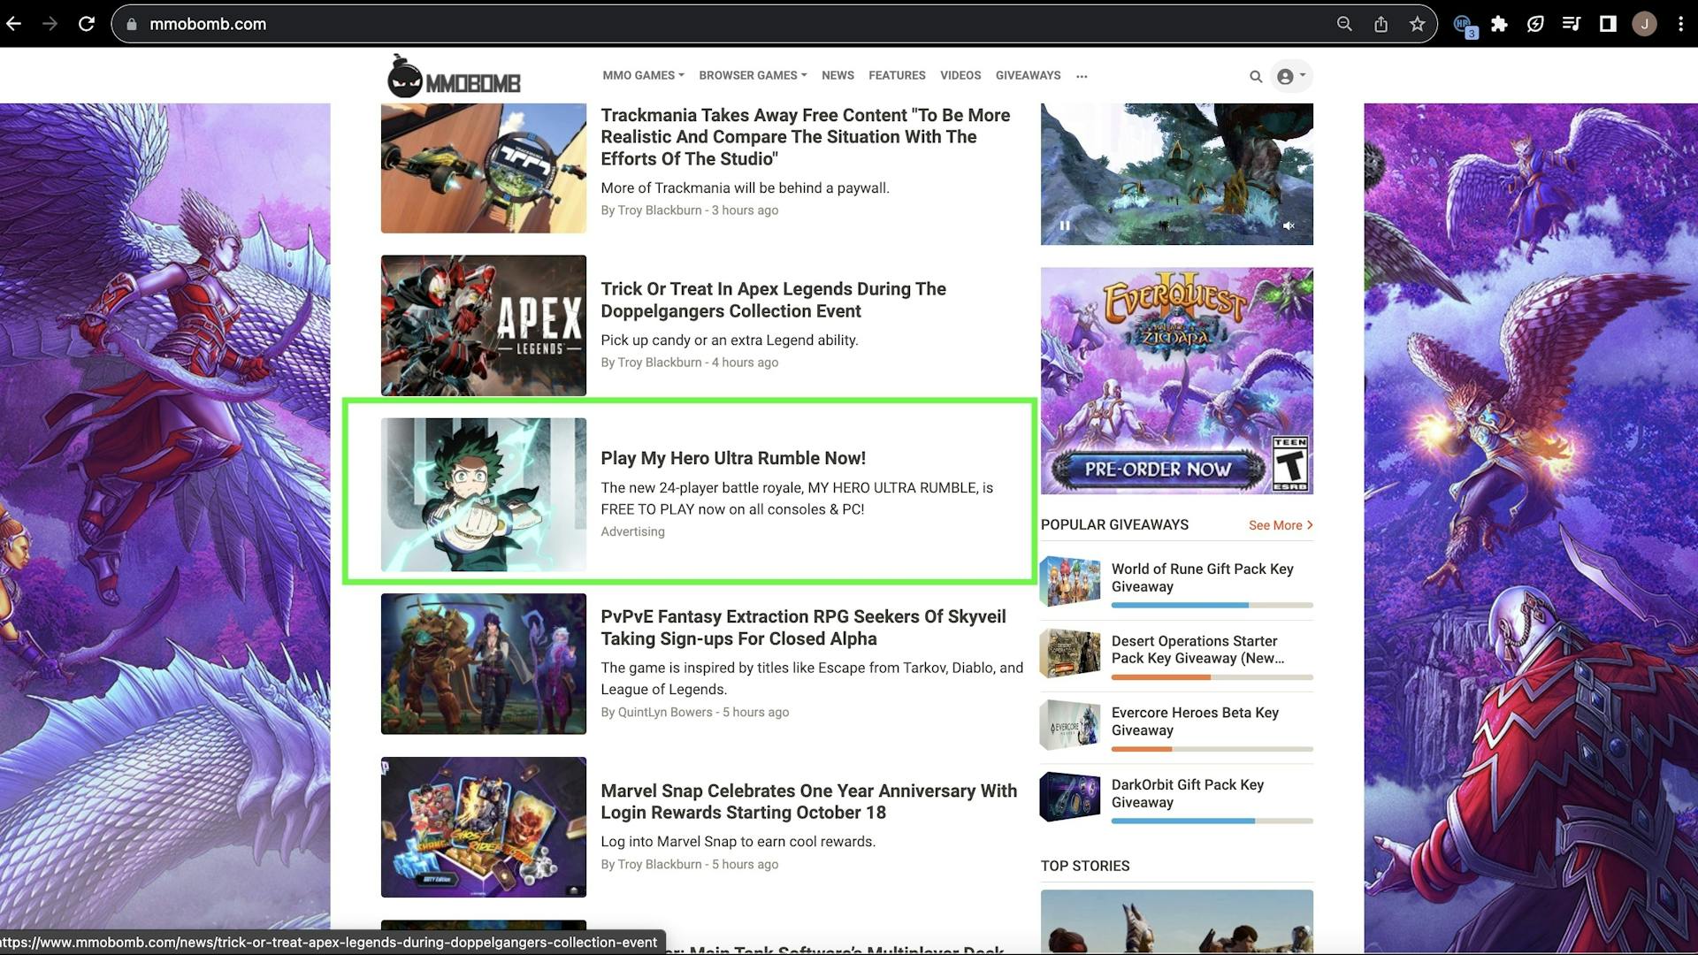Image resolution: width=1698 pixels, height=955 pixels.
Task: Open the Apex Legends Doppelgangers article headline
Action: click(x=773, y=300)
